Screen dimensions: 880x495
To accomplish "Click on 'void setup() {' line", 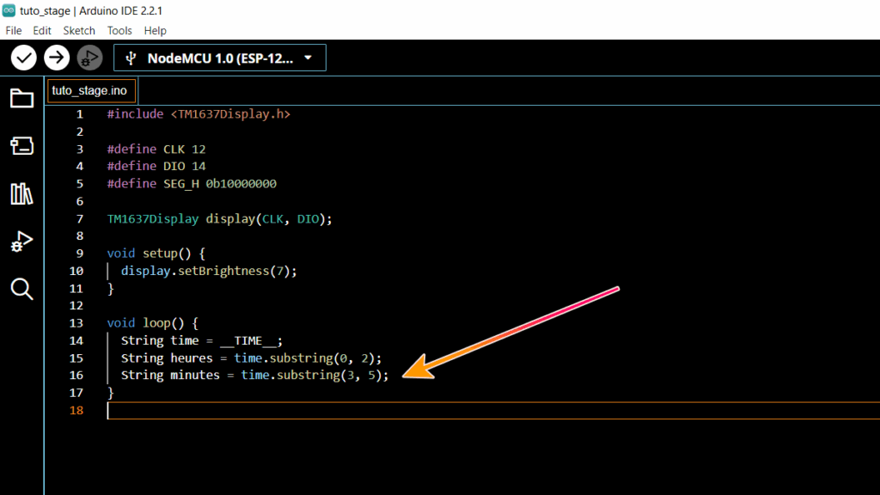I will tap(156, 254).
